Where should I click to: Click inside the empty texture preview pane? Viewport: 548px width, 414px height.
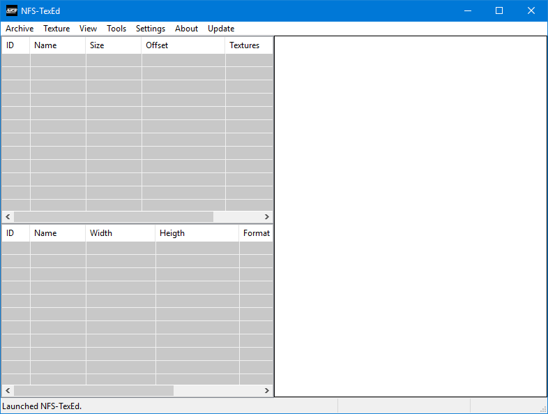pyautogui.click(x=410, y=216)
